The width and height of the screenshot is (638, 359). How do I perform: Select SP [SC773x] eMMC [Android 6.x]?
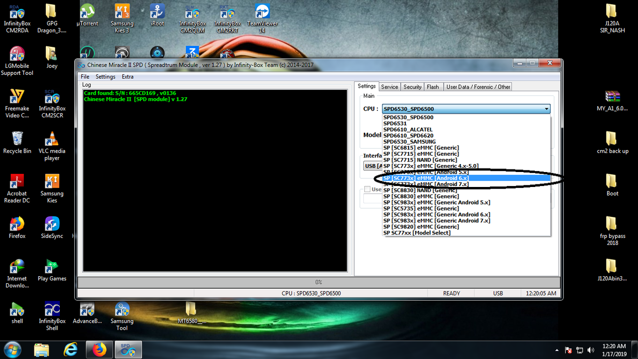466,178
